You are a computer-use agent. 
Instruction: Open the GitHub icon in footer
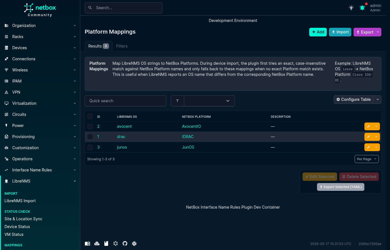click(125, 244)
